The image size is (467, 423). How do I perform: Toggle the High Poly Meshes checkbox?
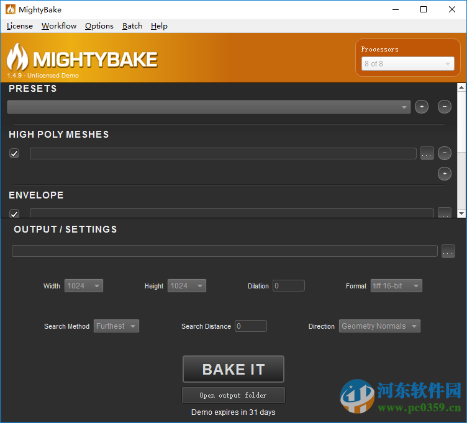click(x=14, y=153)
